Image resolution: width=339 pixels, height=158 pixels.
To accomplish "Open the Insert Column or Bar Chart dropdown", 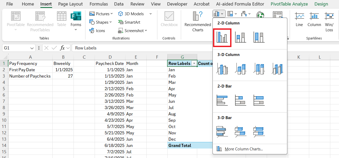I will [219, 14].
